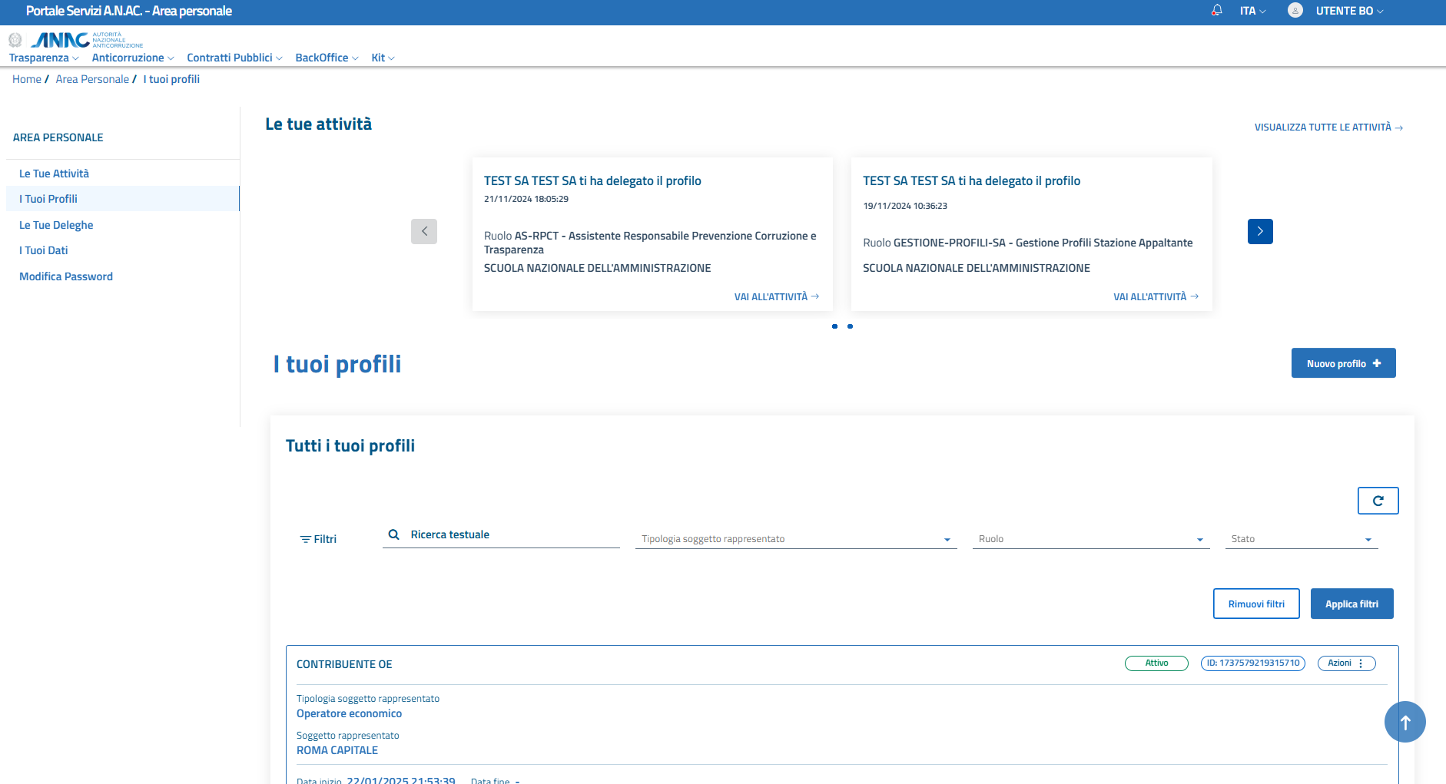Open Tipologia soggetto rappresentato dropdown
The width and height of the screenshot is (1446, 784).
pyautogui.click(x=795, y=539)
